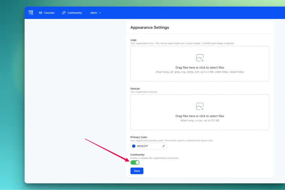Expand the More chevron arrow
Viewport: 285px width, 190px height.
pyautogui.click(x=100, y=13)
